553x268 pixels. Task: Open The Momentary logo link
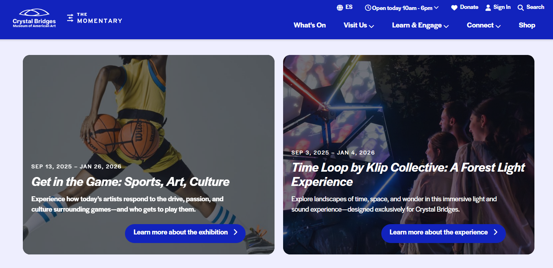95,18
